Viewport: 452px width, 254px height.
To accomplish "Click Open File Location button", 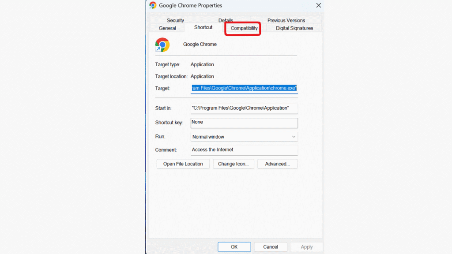I will [183, 164].
